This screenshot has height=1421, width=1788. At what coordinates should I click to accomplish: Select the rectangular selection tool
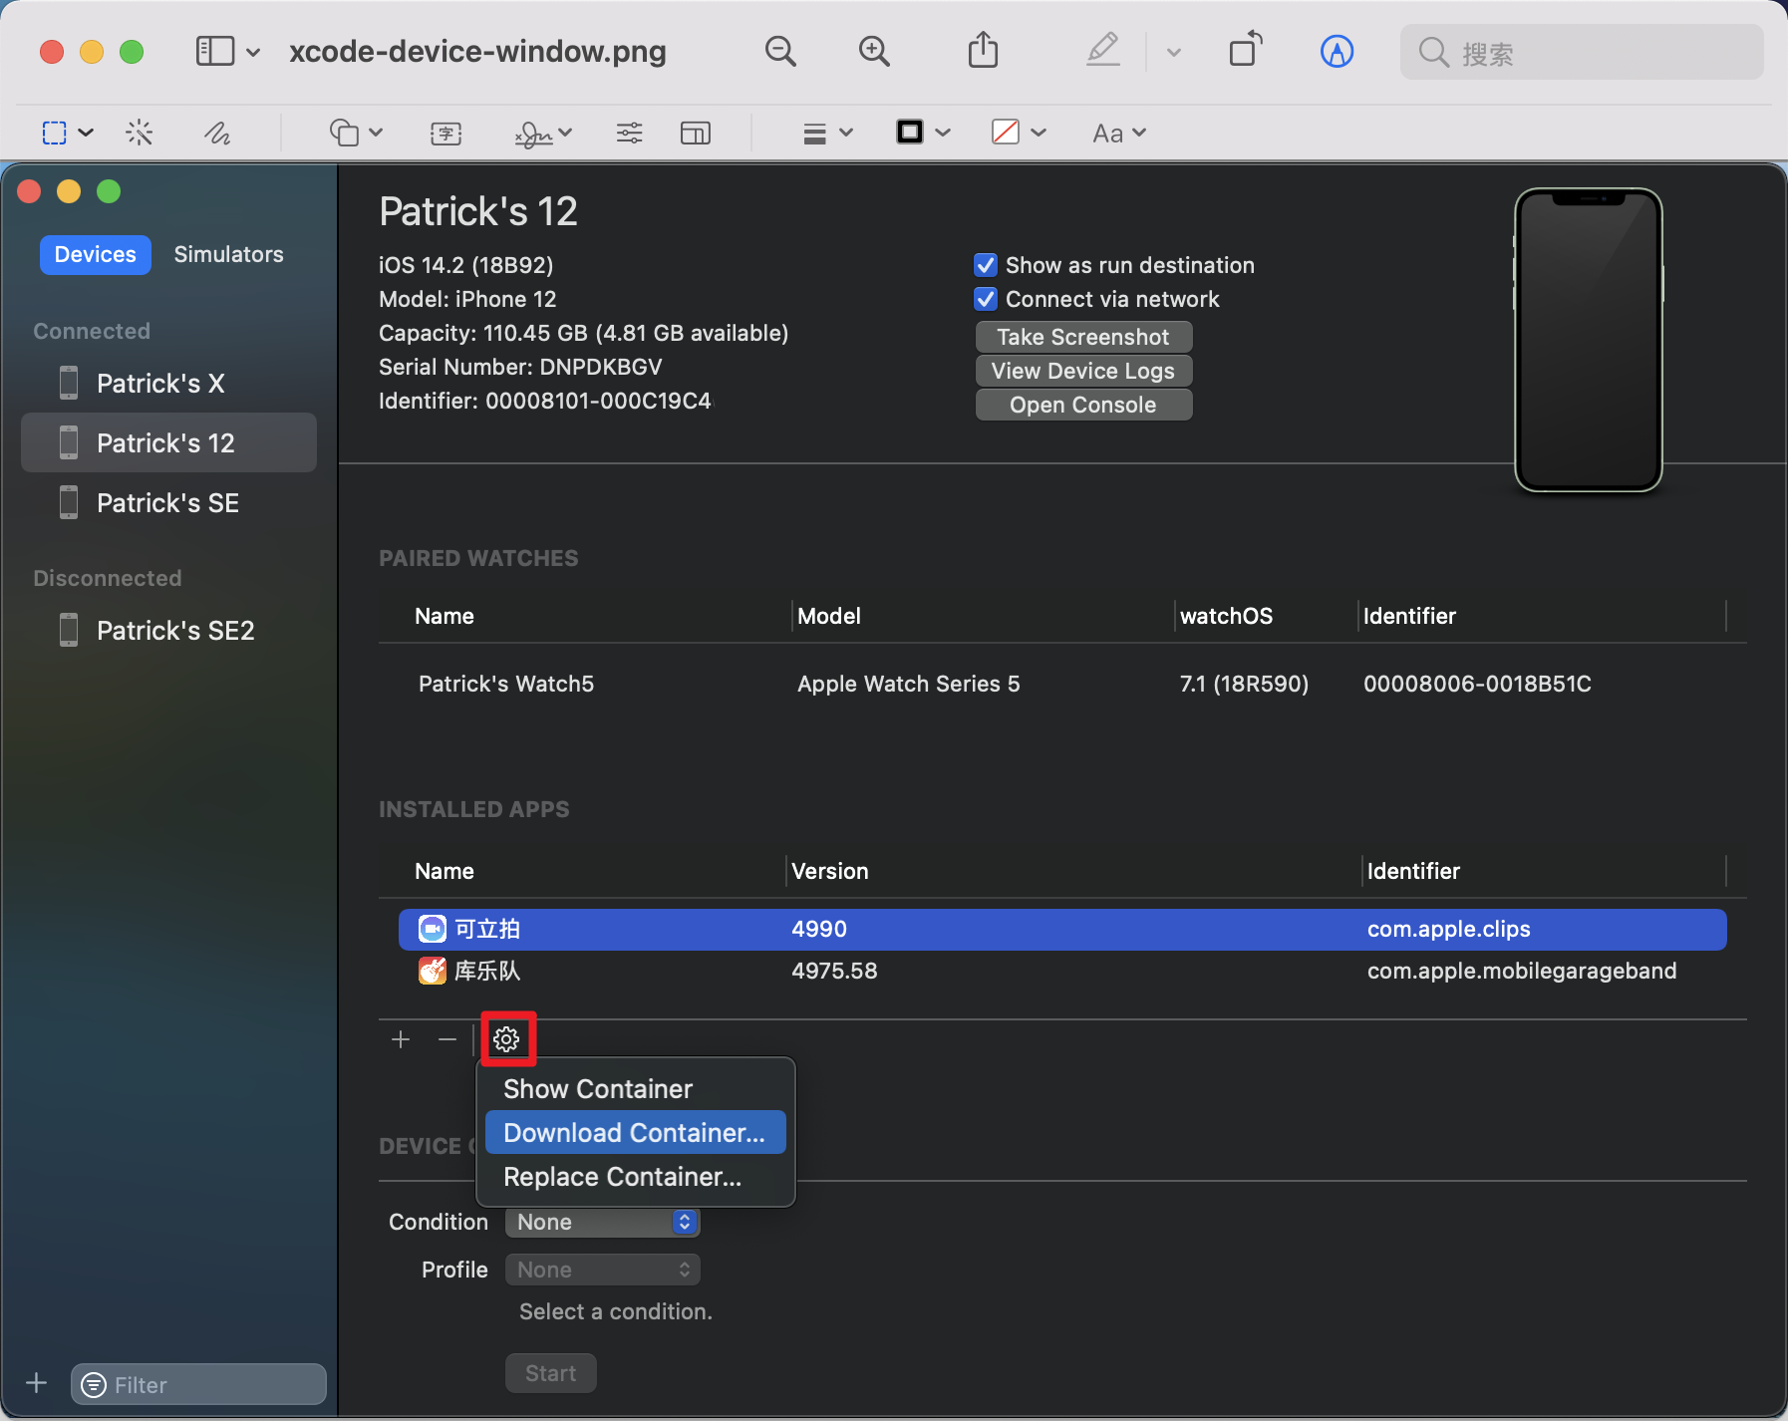tap(55, 133)
